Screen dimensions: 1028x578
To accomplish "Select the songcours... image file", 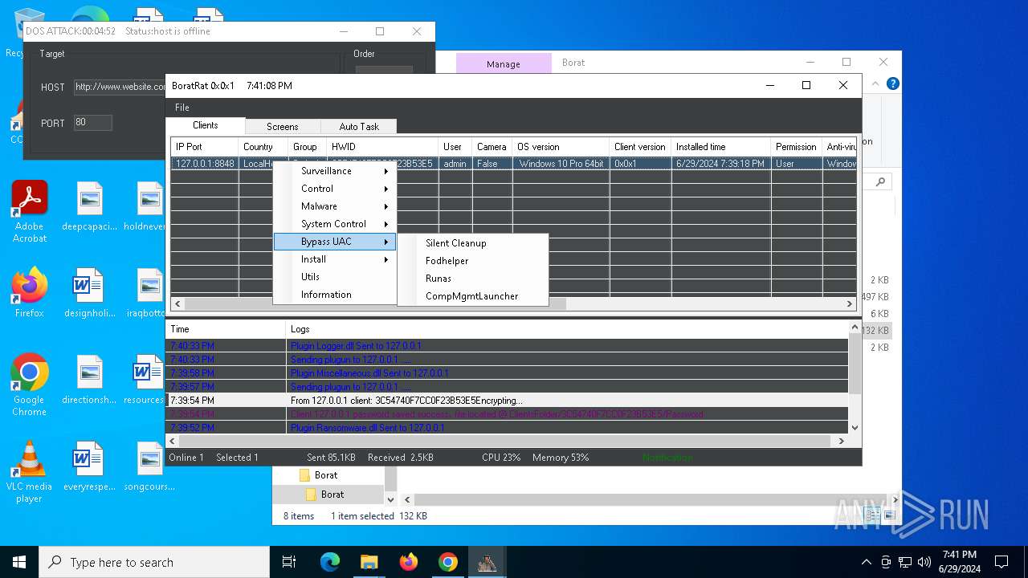I will [x=149, y=466].
